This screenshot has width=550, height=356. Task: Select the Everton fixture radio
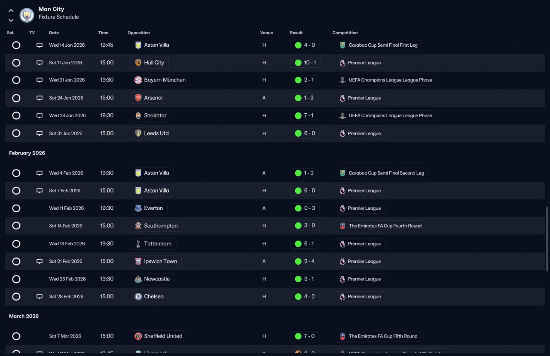tap(16, 208)
